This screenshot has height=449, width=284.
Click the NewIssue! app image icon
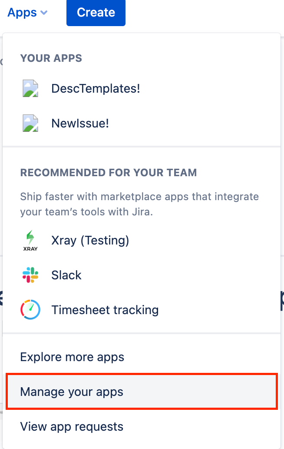[x=30, y=124]
